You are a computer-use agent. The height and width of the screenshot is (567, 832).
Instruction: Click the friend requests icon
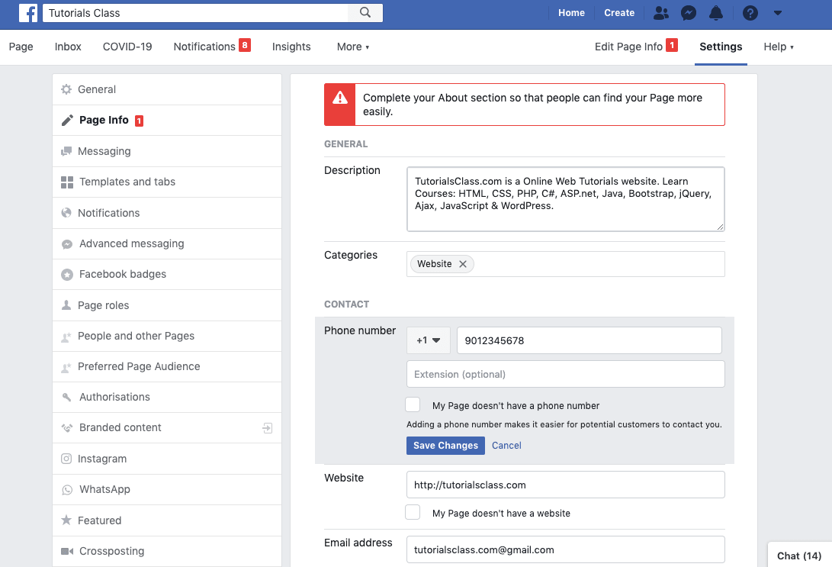[660, 12]
